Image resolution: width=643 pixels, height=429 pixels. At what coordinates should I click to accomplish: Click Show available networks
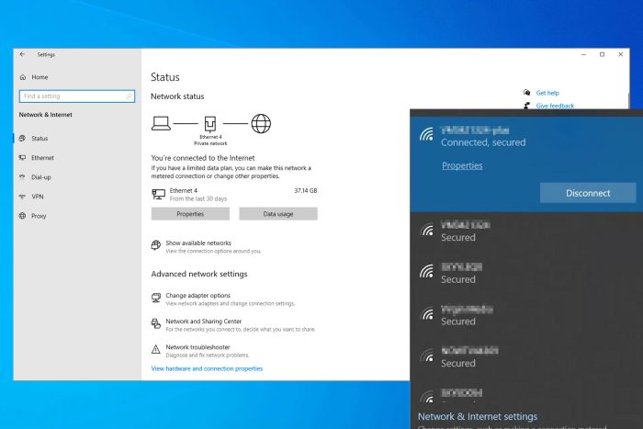point(198,243)
